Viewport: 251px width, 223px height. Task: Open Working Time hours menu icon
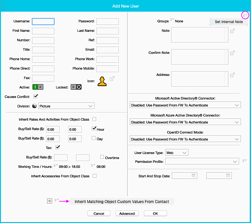(56, 165)
